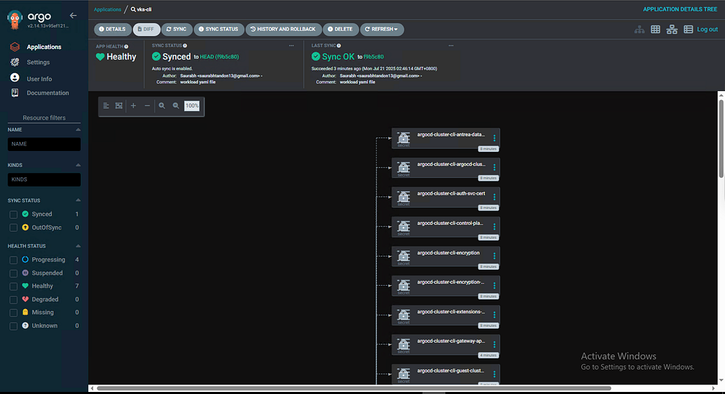Open menu for argocd-cluster-cli-control-pla secret

coord(494,227)
